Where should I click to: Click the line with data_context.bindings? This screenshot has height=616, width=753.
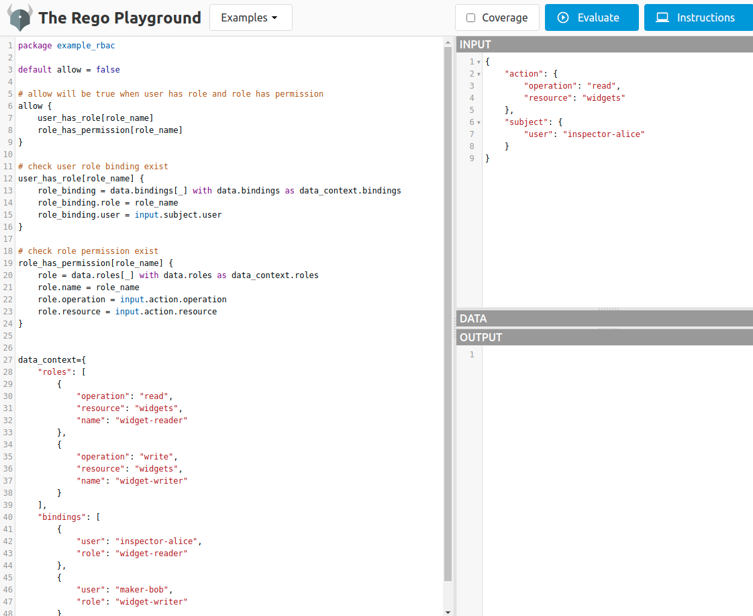[x=219, y=191]
